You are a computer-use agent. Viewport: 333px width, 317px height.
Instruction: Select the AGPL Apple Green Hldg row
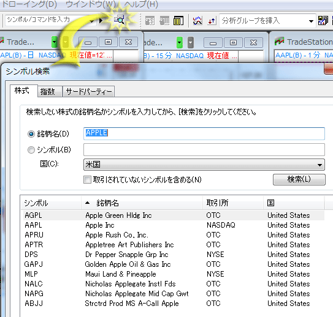click(x=174, y=215)
